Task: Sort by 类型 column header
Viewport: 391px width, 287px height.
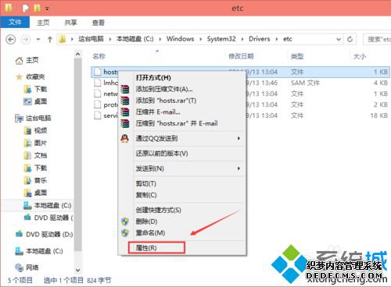Action: click(297, 56)
